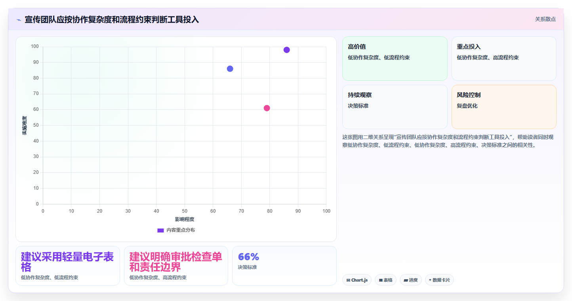The image size is (572, 301).
Task: Click the 影响程度 x-axis label
Action: 185,219
